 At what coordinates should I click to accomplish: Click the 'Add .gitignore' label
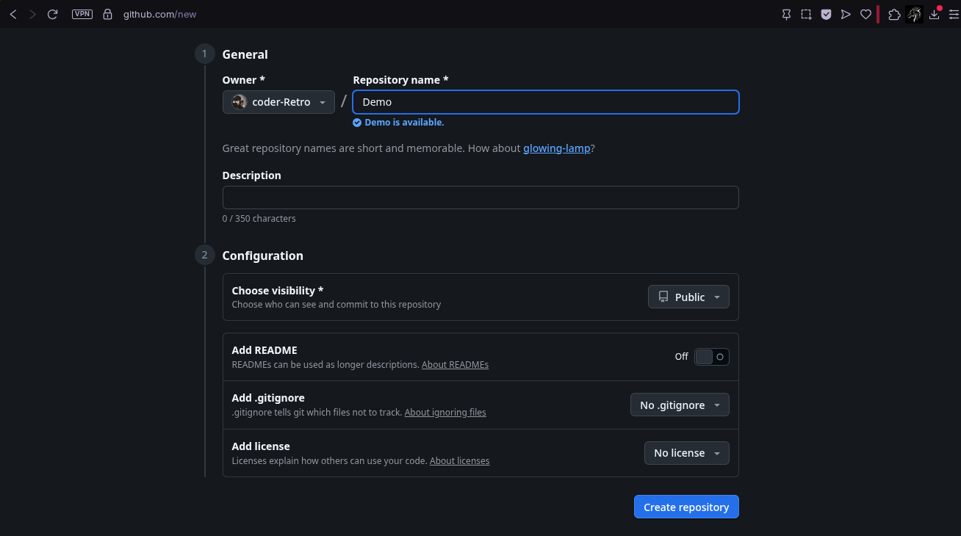(x=268, y=398)
